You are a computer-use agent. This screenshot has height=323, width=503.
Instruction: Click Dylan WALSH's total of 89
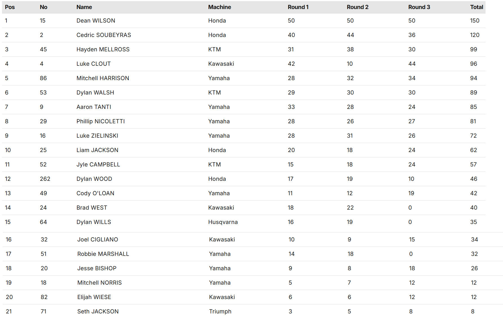point(473,93)
